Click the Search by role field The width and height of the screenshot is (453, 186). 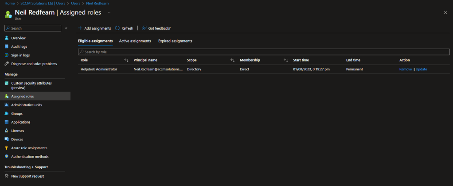point(263,52)
